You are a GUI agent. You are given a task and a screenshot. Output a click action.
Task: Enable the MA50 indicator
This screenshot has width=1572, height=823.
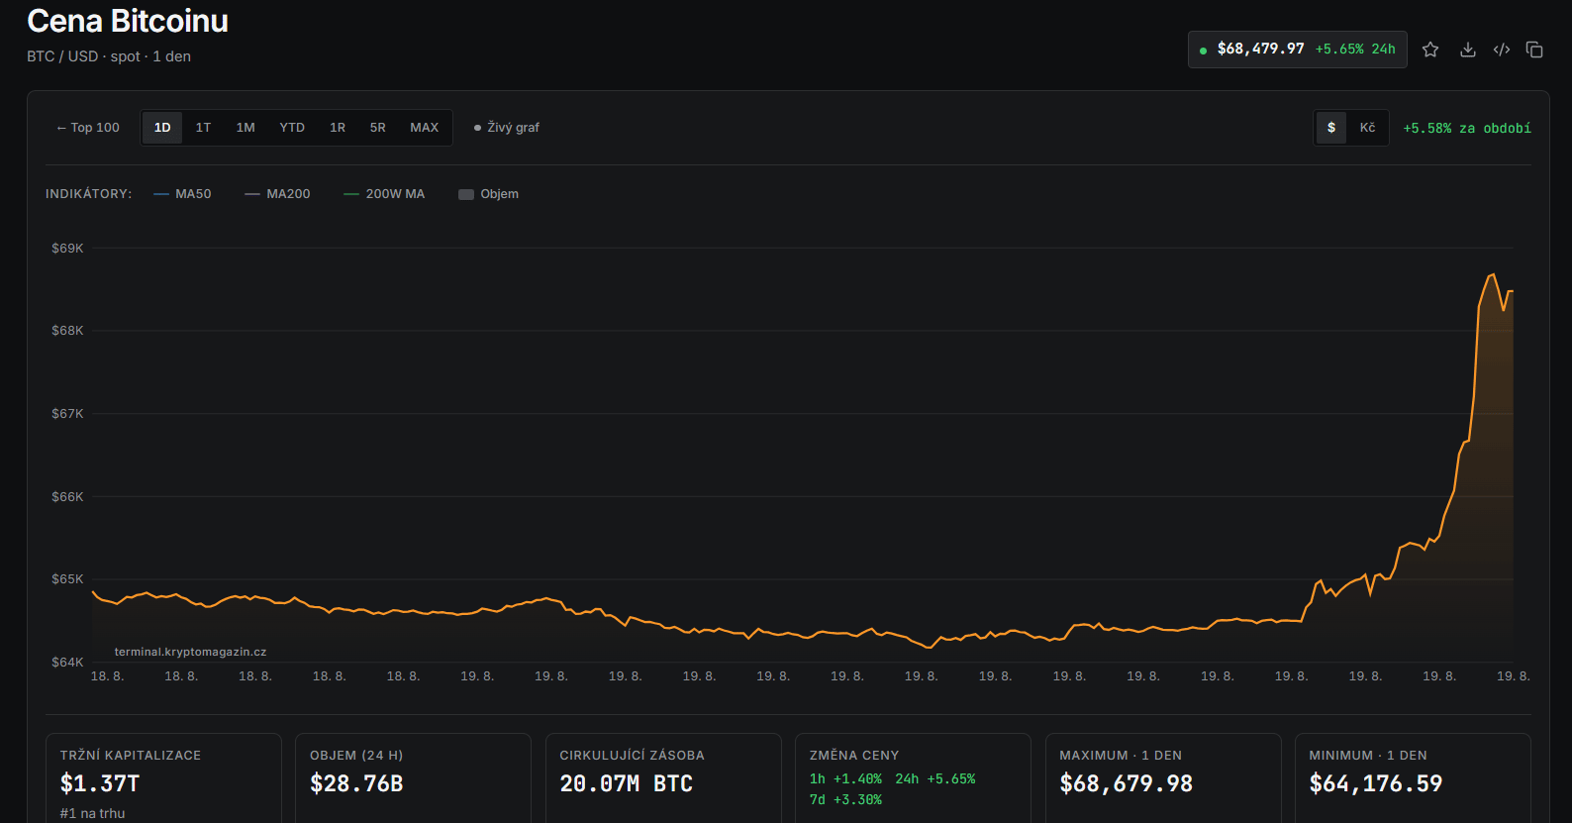(x=183, y=194)
